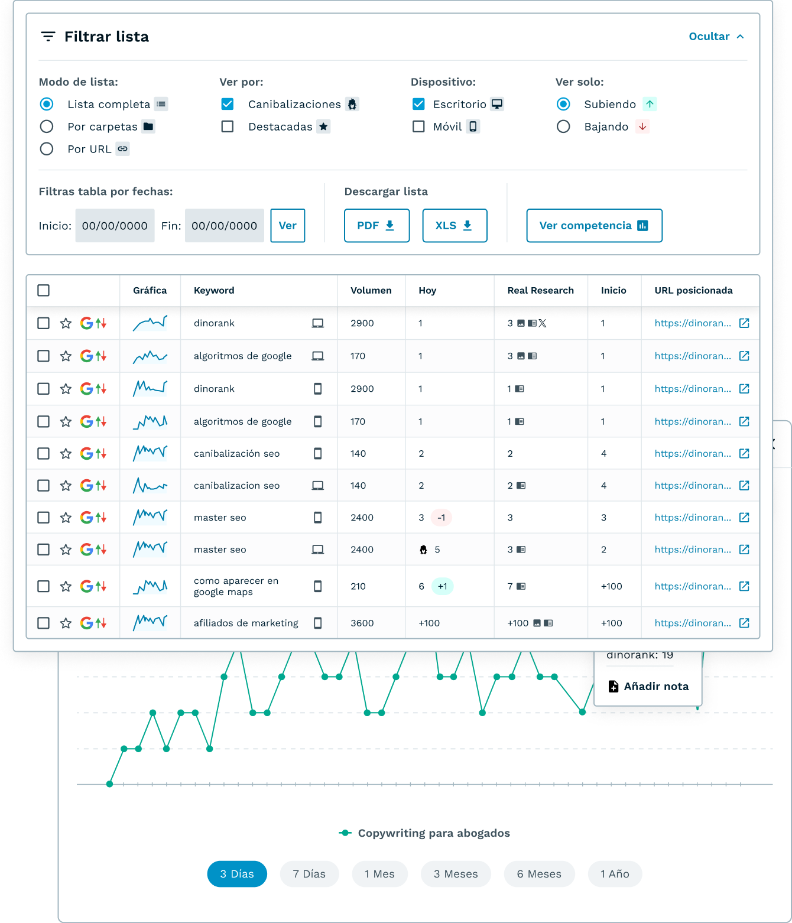Click the filter list icon beside Filtrar lista
Viewport: 792px width, 923px height.
coord(48,37)
